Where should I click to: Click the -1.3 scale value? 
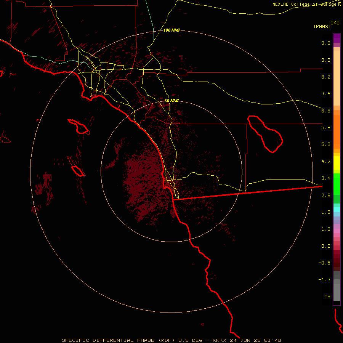(324, 280)
